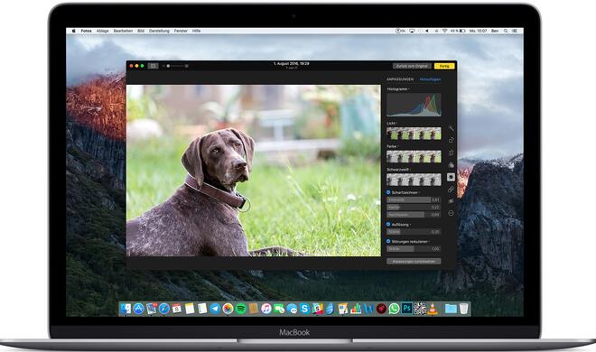Select the Rotate tool in edit sidebar

(x=452, y=141)
